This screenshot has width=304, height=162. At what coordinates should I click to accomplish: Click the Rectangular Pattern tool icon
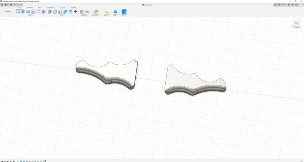pos(38,12)
